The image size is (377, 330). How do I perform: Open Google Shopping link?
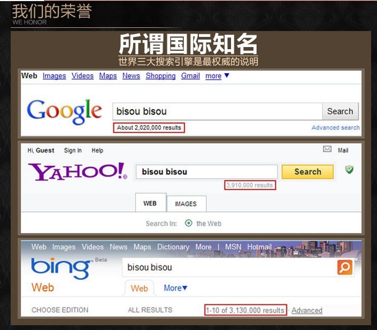(160, 76)
